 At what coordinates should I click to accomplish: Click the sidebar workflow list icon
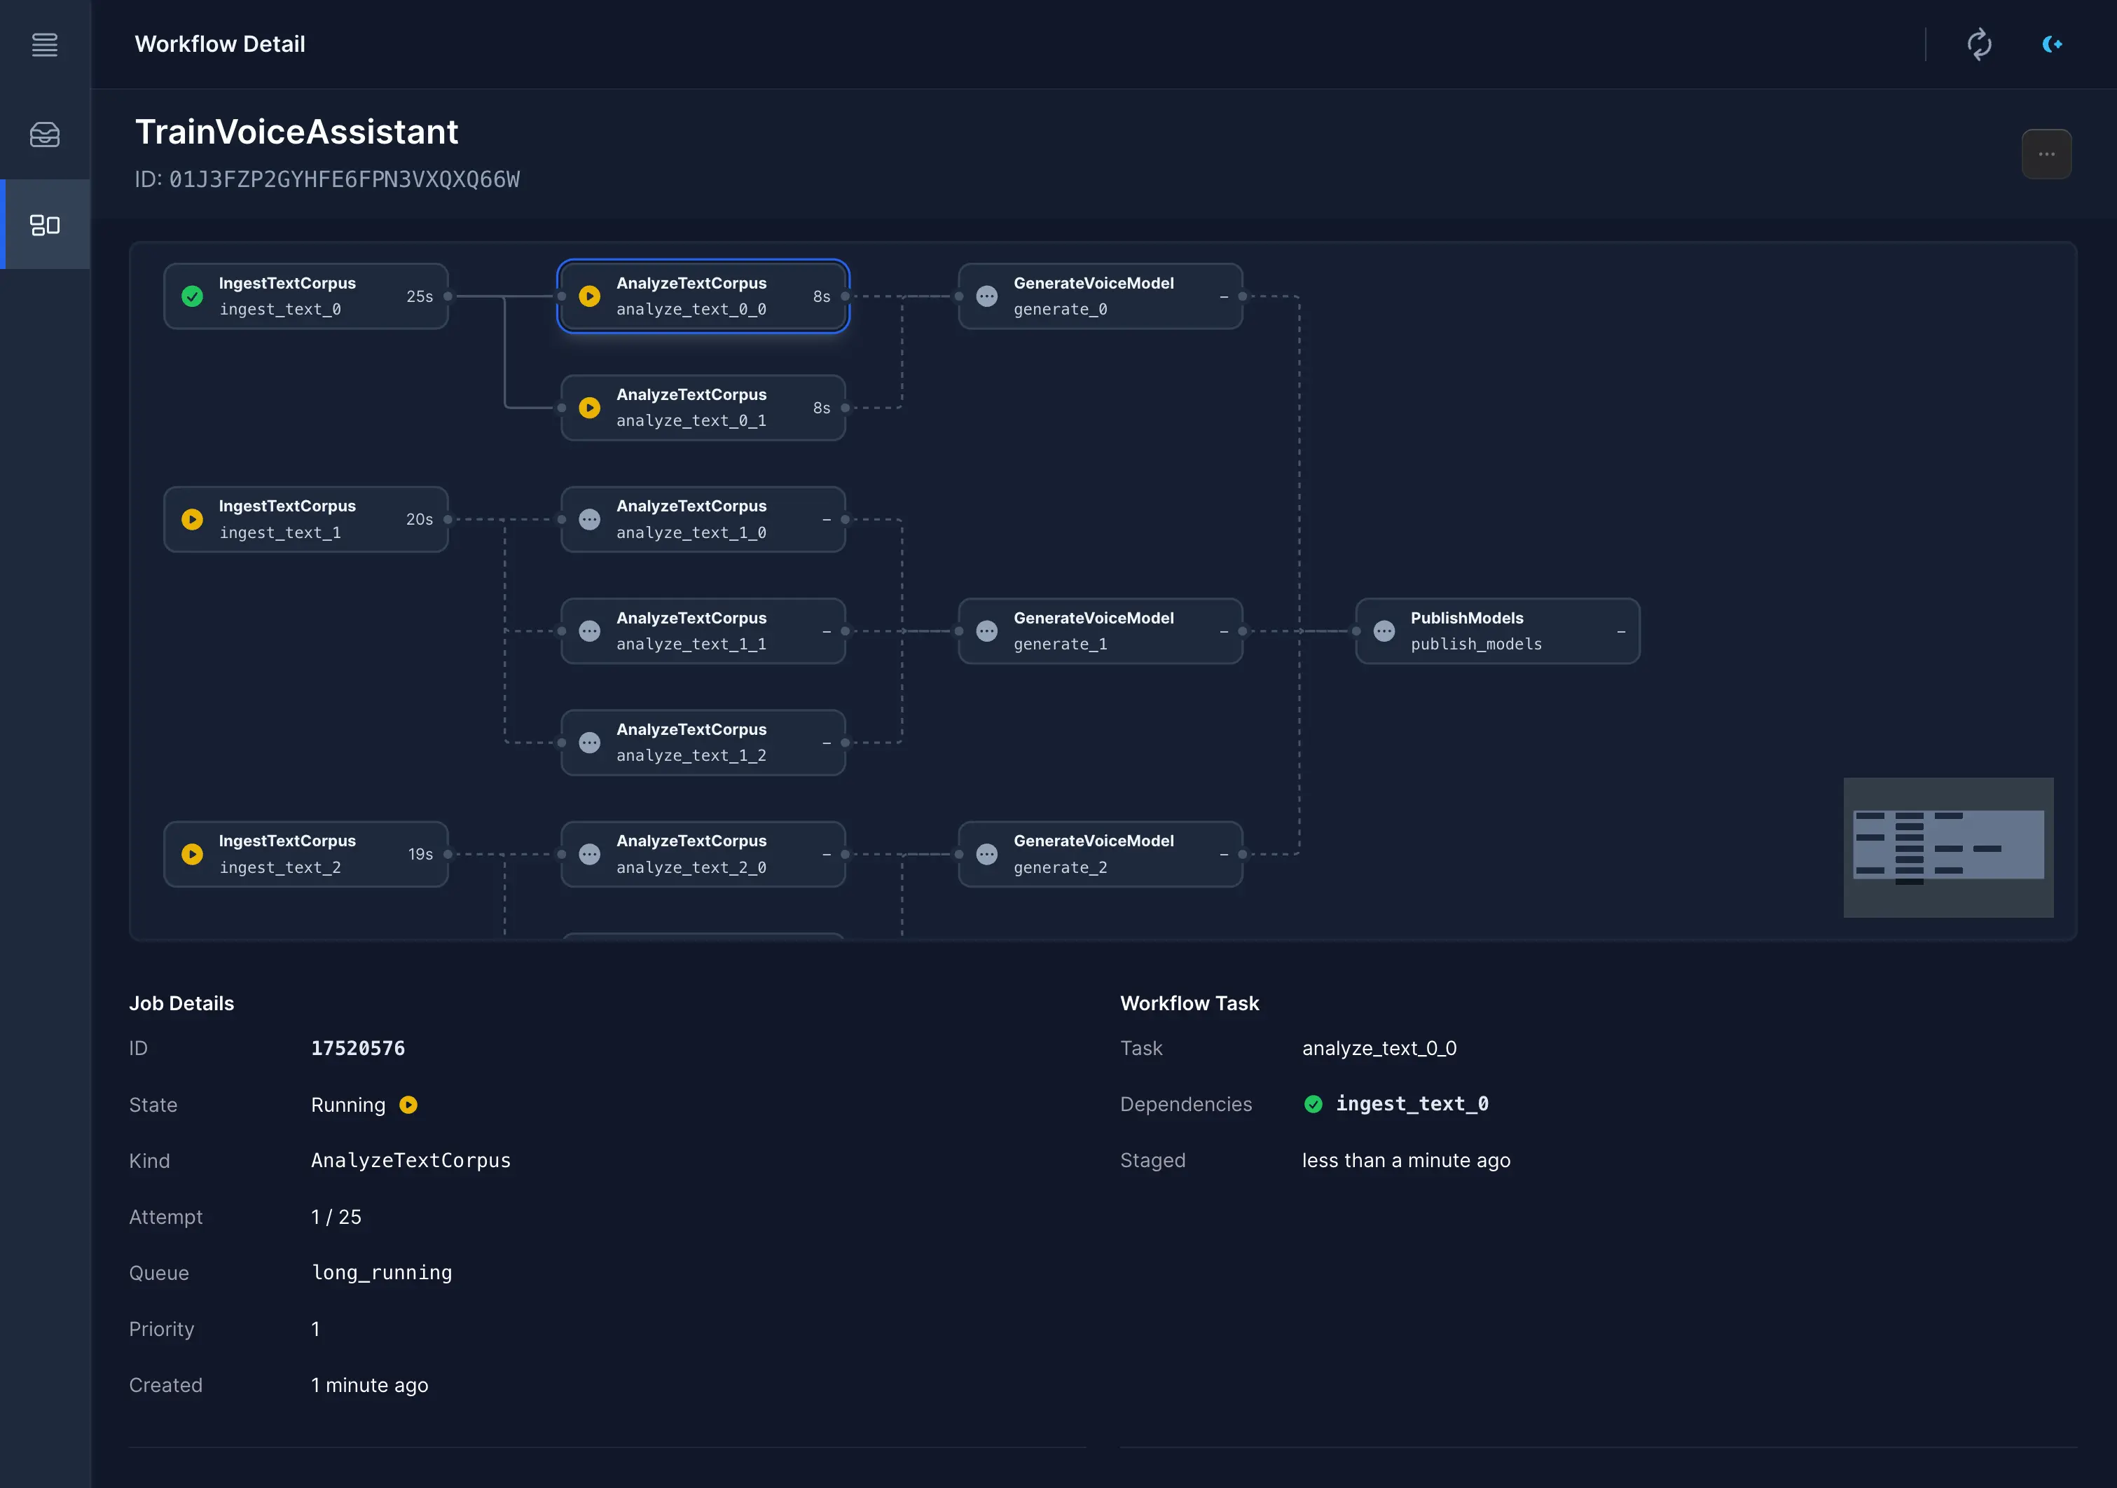click(45, 224)
